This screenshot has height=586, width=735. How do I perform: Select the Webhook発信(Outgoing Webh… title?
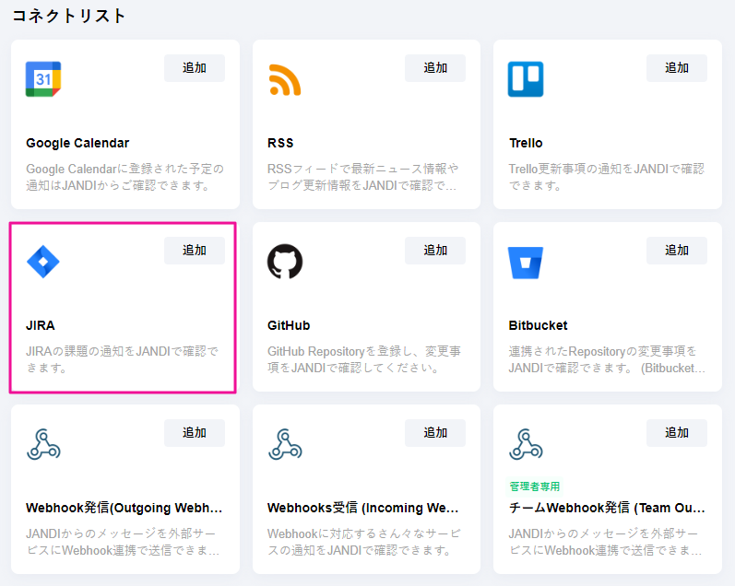pos(124,508)
